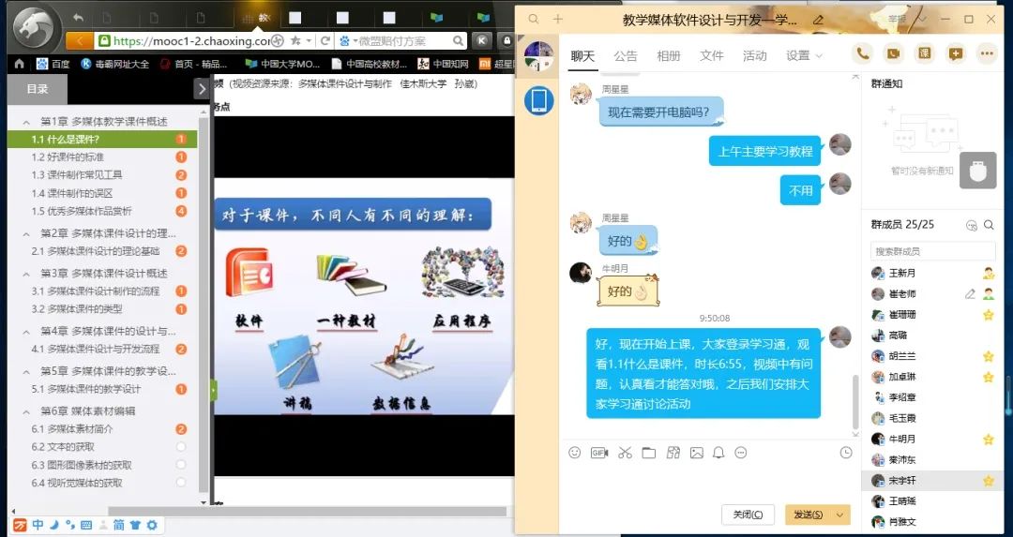Screen dimensions: 1013x537
Task: Collapse the 目录 sidebar with the arrow
Action: [201, 89]
